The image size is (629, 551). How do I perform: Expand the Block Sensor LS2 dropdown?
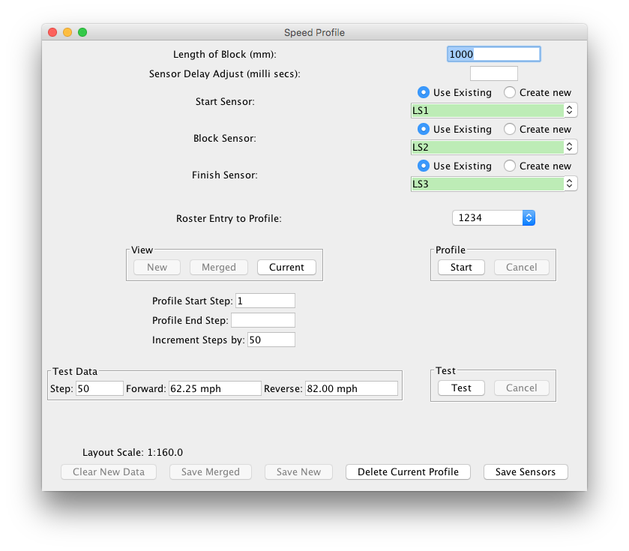point(494,147)
